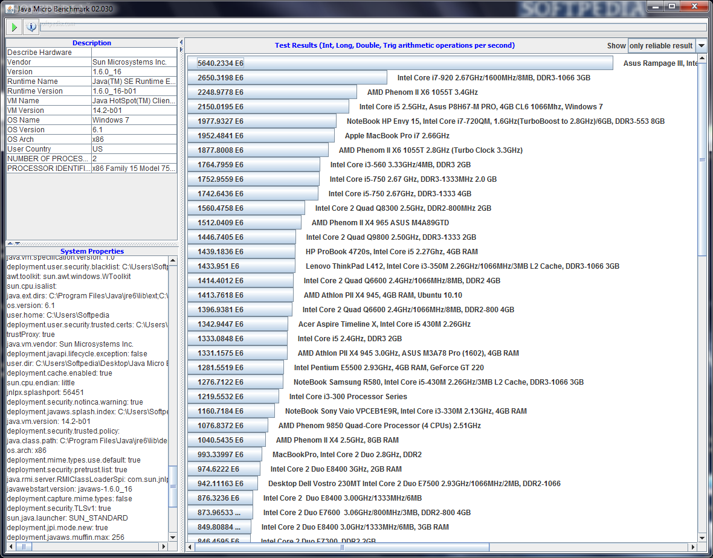Select the 1219.5532 E6 result bar
713x558 pixels.
click(233, 397)
